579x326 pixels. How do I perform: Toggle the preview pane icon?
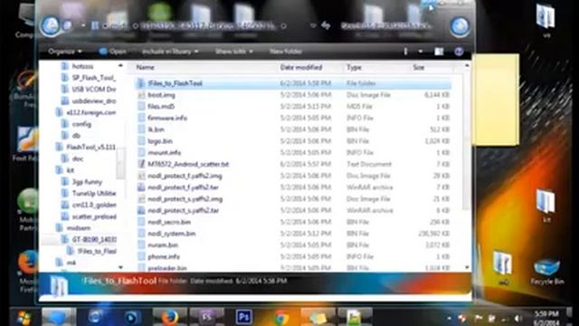point(439,52)
